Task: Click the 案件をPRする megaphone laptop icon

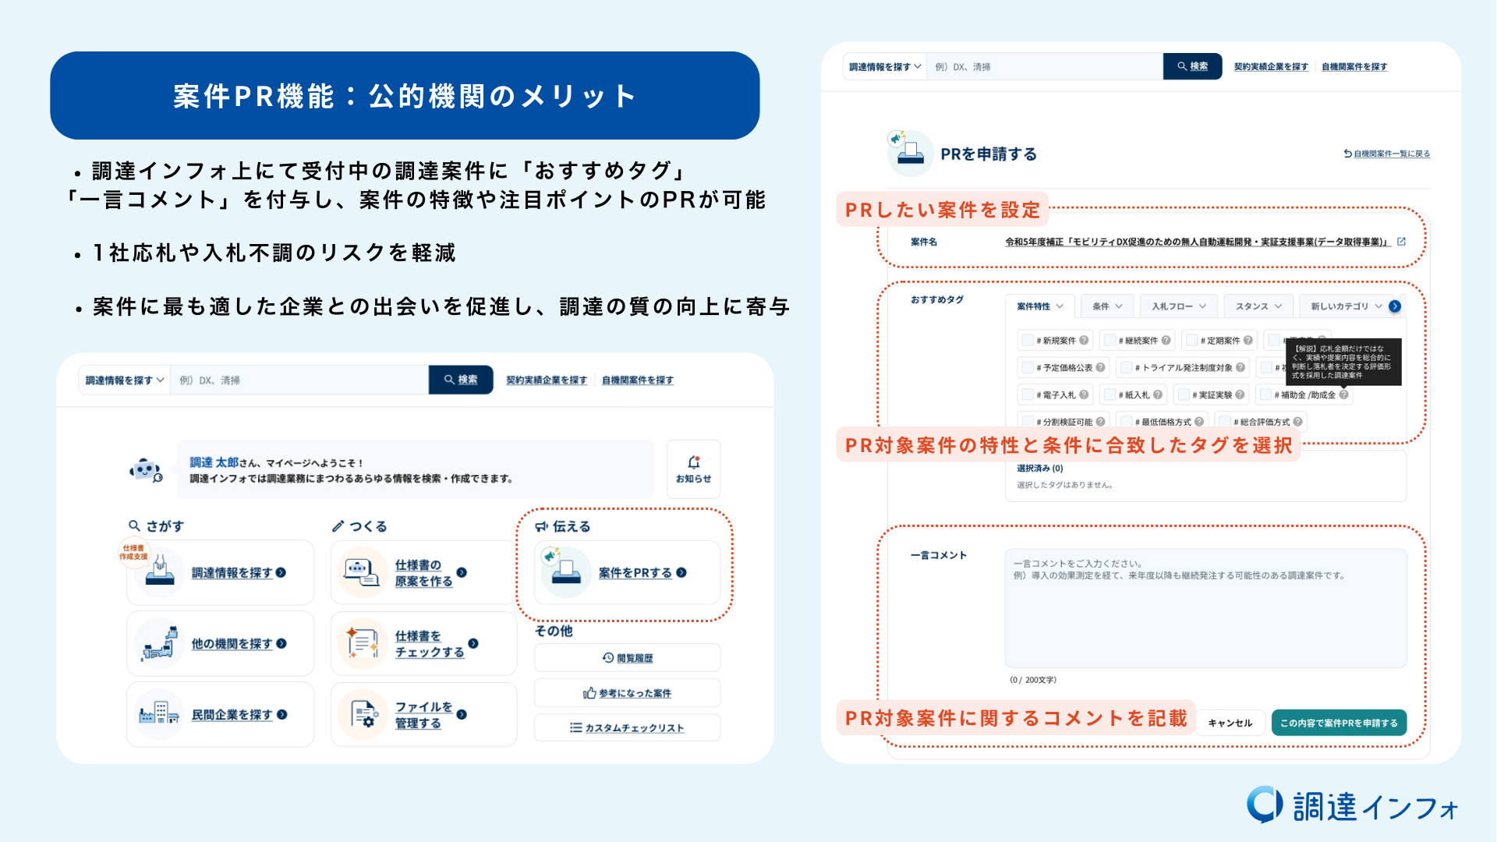Action: pyautogui.click(x=565, y=572)
